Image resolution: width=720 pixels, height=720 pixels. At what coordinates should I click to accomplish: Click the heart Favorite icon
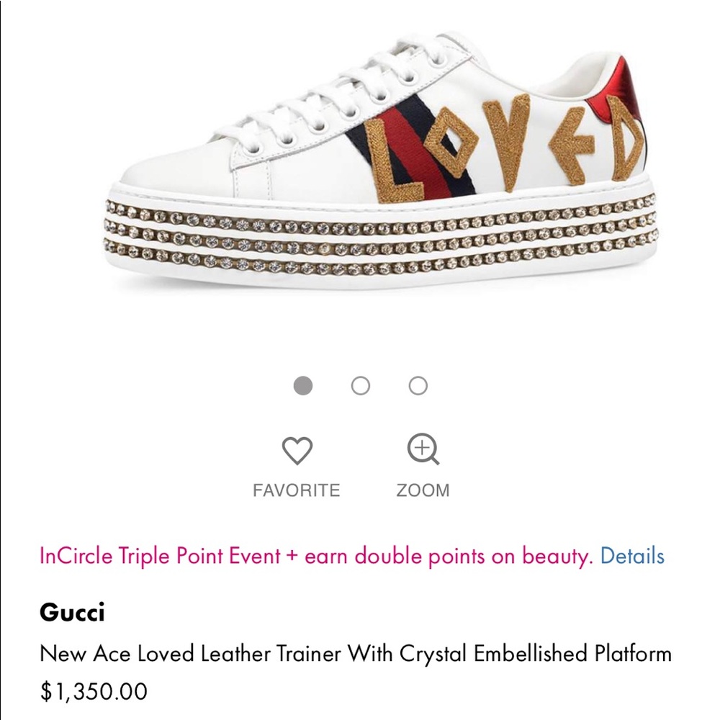(297, 451)
